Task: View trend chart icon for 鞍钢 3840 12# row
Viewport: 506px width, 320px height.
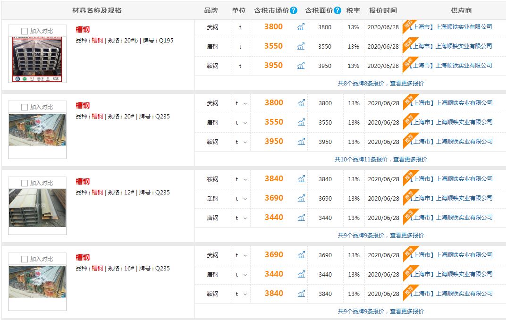Action: pos(301,179)
